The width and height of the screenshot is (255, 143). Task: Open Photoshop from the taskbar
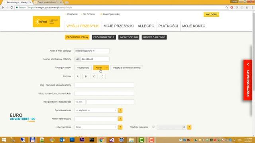pyautogui.click(x=72, y=140)
